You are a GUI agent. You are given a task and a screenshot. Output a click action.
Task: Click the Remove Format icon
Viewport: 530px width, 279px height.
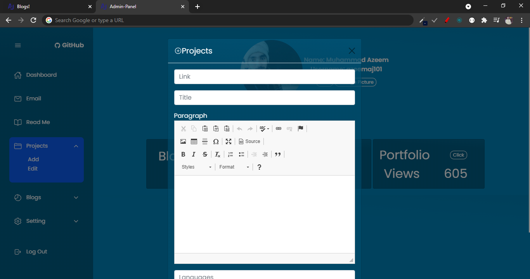218,154
